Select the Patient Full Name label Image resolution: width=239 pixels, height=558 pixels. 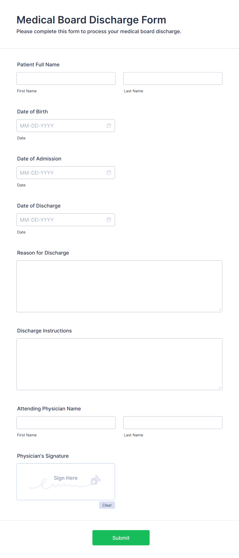[38, 65]
